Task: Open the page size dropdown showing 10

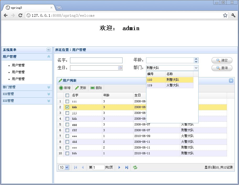Action: coord(64,167)
